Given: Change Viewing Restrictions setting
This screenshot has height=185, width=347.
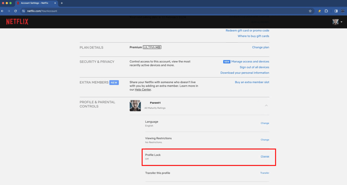Looking at the screenshot, I should pos(265,139).
